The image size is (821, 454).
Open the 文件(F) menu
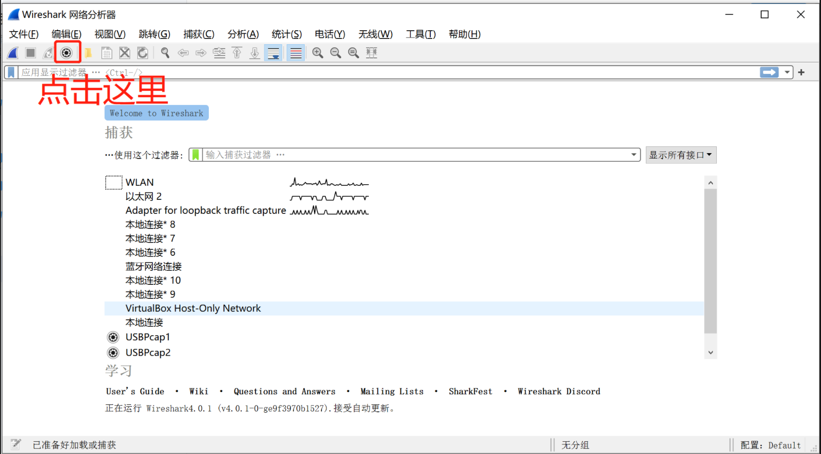click(24, 34)
